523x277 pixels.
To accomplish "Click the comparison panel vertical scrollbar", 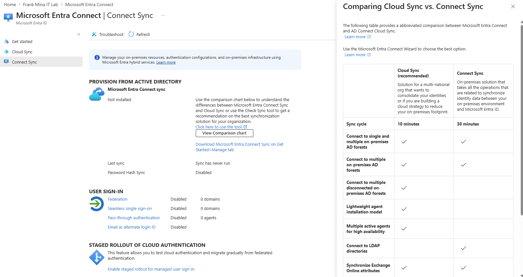I will [521, 119].
